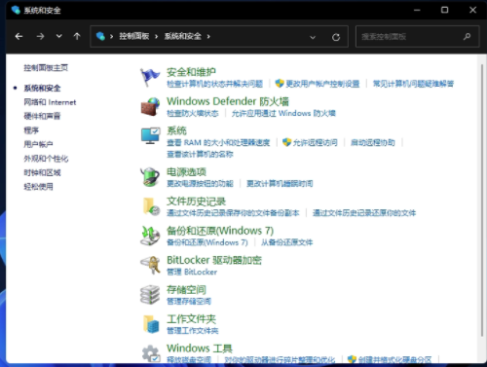Click 检查计算机的状态并解决问题 link
This screenshot has height=367, width=487.
tap(214, 84)
